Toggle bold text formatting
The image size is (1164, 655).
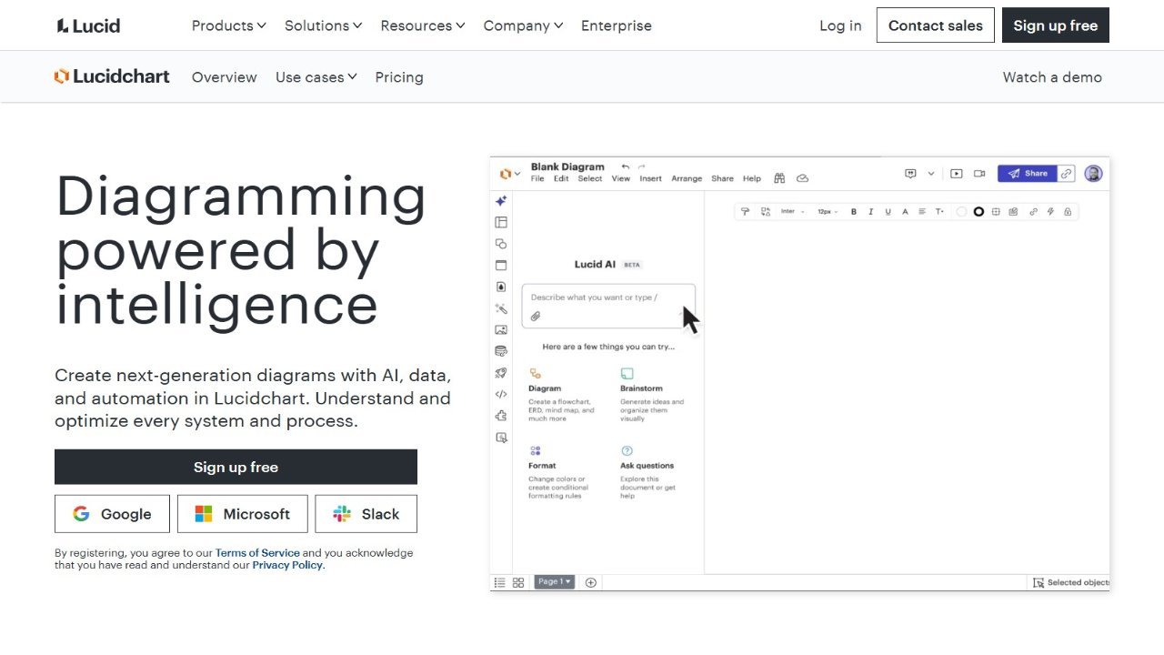[x=854, y=212]
